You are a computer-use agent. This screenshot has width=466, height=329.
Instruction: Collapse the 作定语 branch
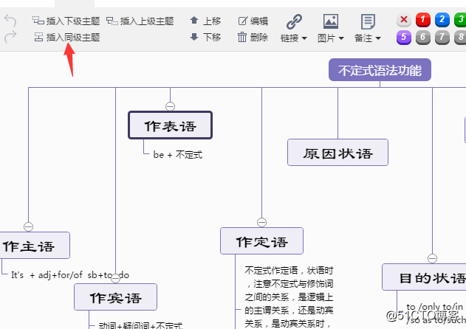coord(262,222)
